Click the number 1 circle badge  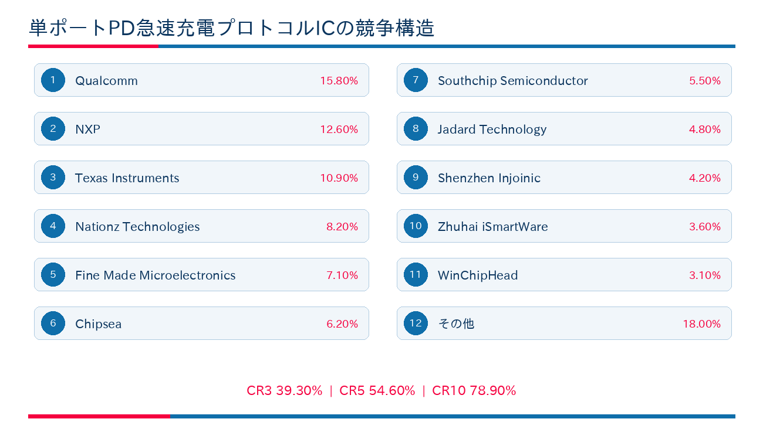53,80
